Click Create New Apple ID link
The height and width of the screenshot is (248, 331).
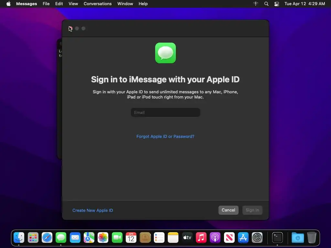pos(93,210)
